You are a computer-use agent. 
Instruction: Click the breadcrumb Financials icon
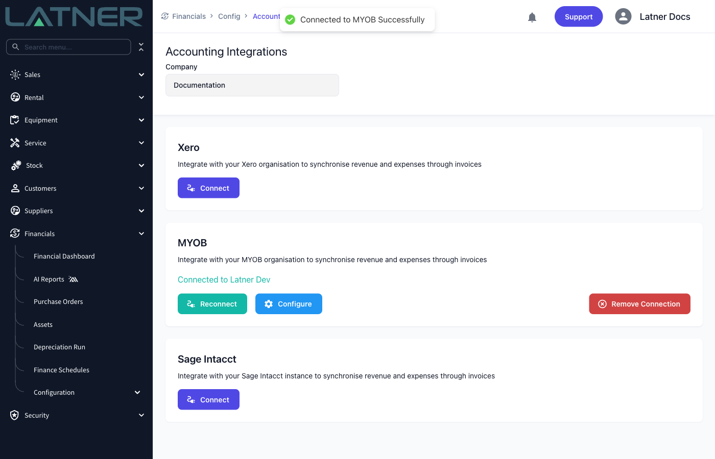pyautogui.click(x=165, y=16)
